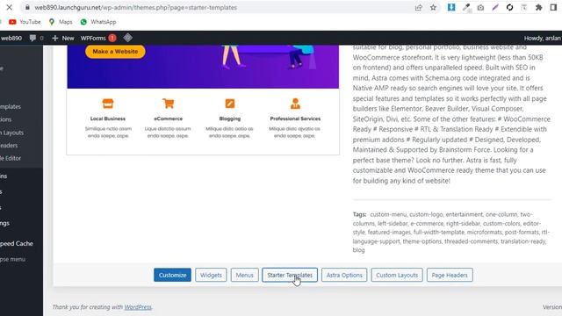This screenshot has height=316, width=562.
Task: Click the Astra Options button
Action: 344,275
